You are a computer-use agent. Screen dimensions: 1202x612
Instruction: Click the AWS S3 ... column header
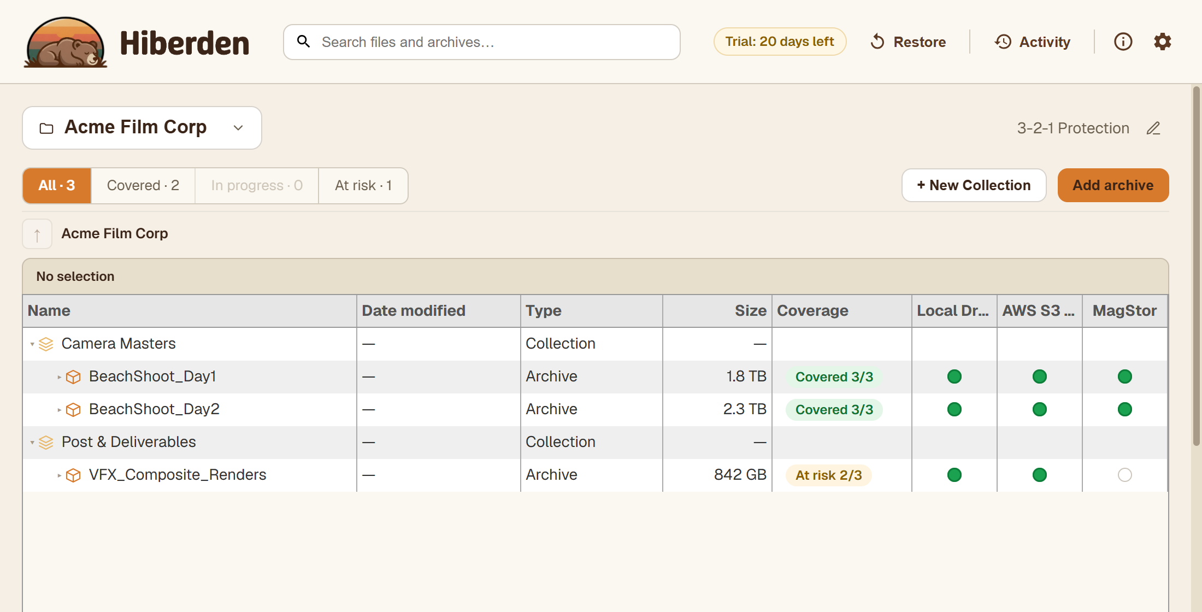tap(1040, 311)
